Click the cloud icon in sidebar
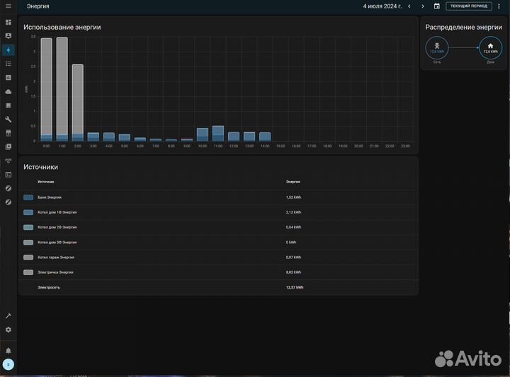The width and height of the screenshot is (510, 377). tap(8, 91)
